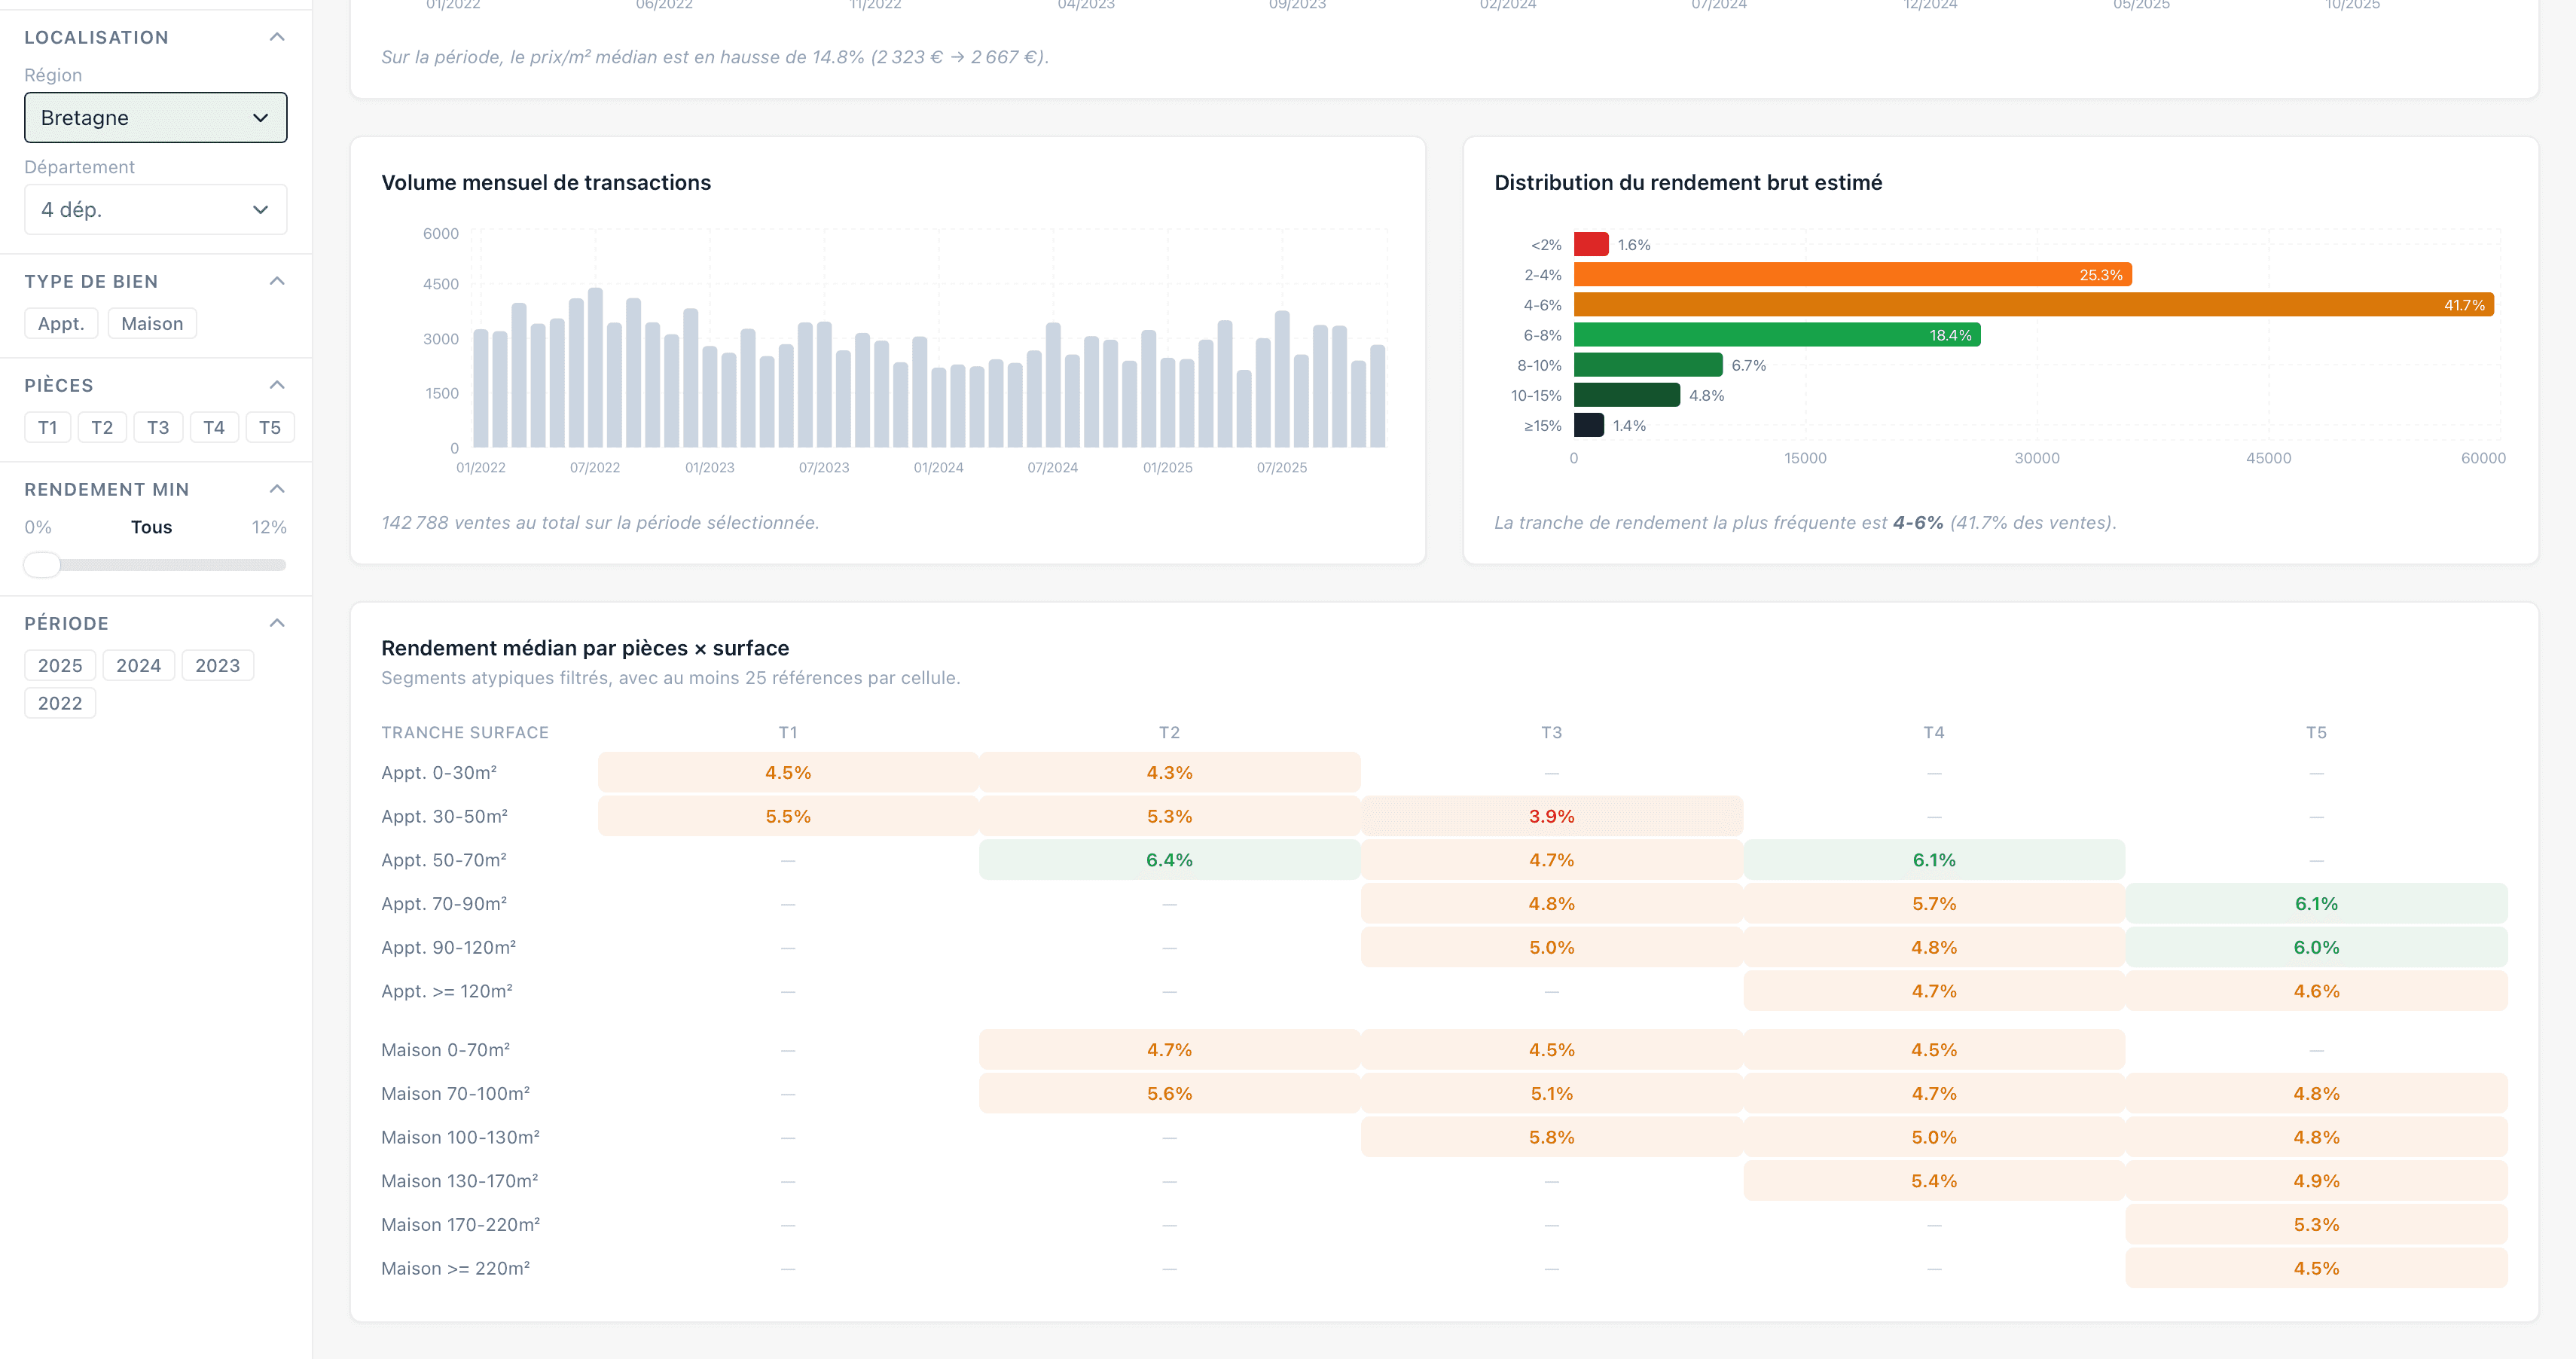Image resolution: width=2576 pixels, height=1359 pixels.
Task: Click the 4.6% cell for Appt. >= 120m² T5
Action: (x=2316, y=991)
